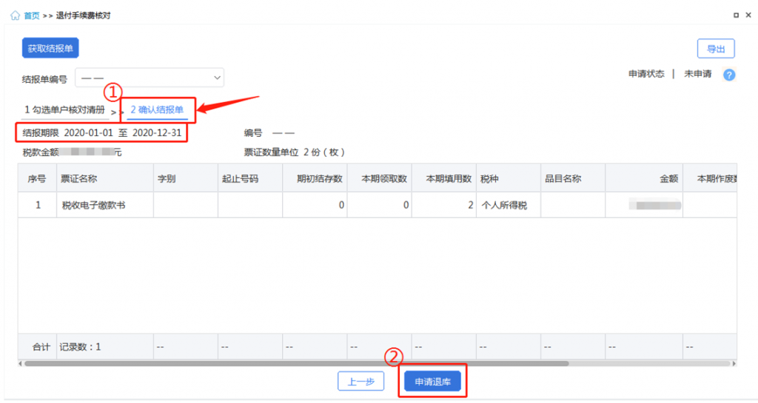Click the 品目名称 column header

(x=573, y=178)
